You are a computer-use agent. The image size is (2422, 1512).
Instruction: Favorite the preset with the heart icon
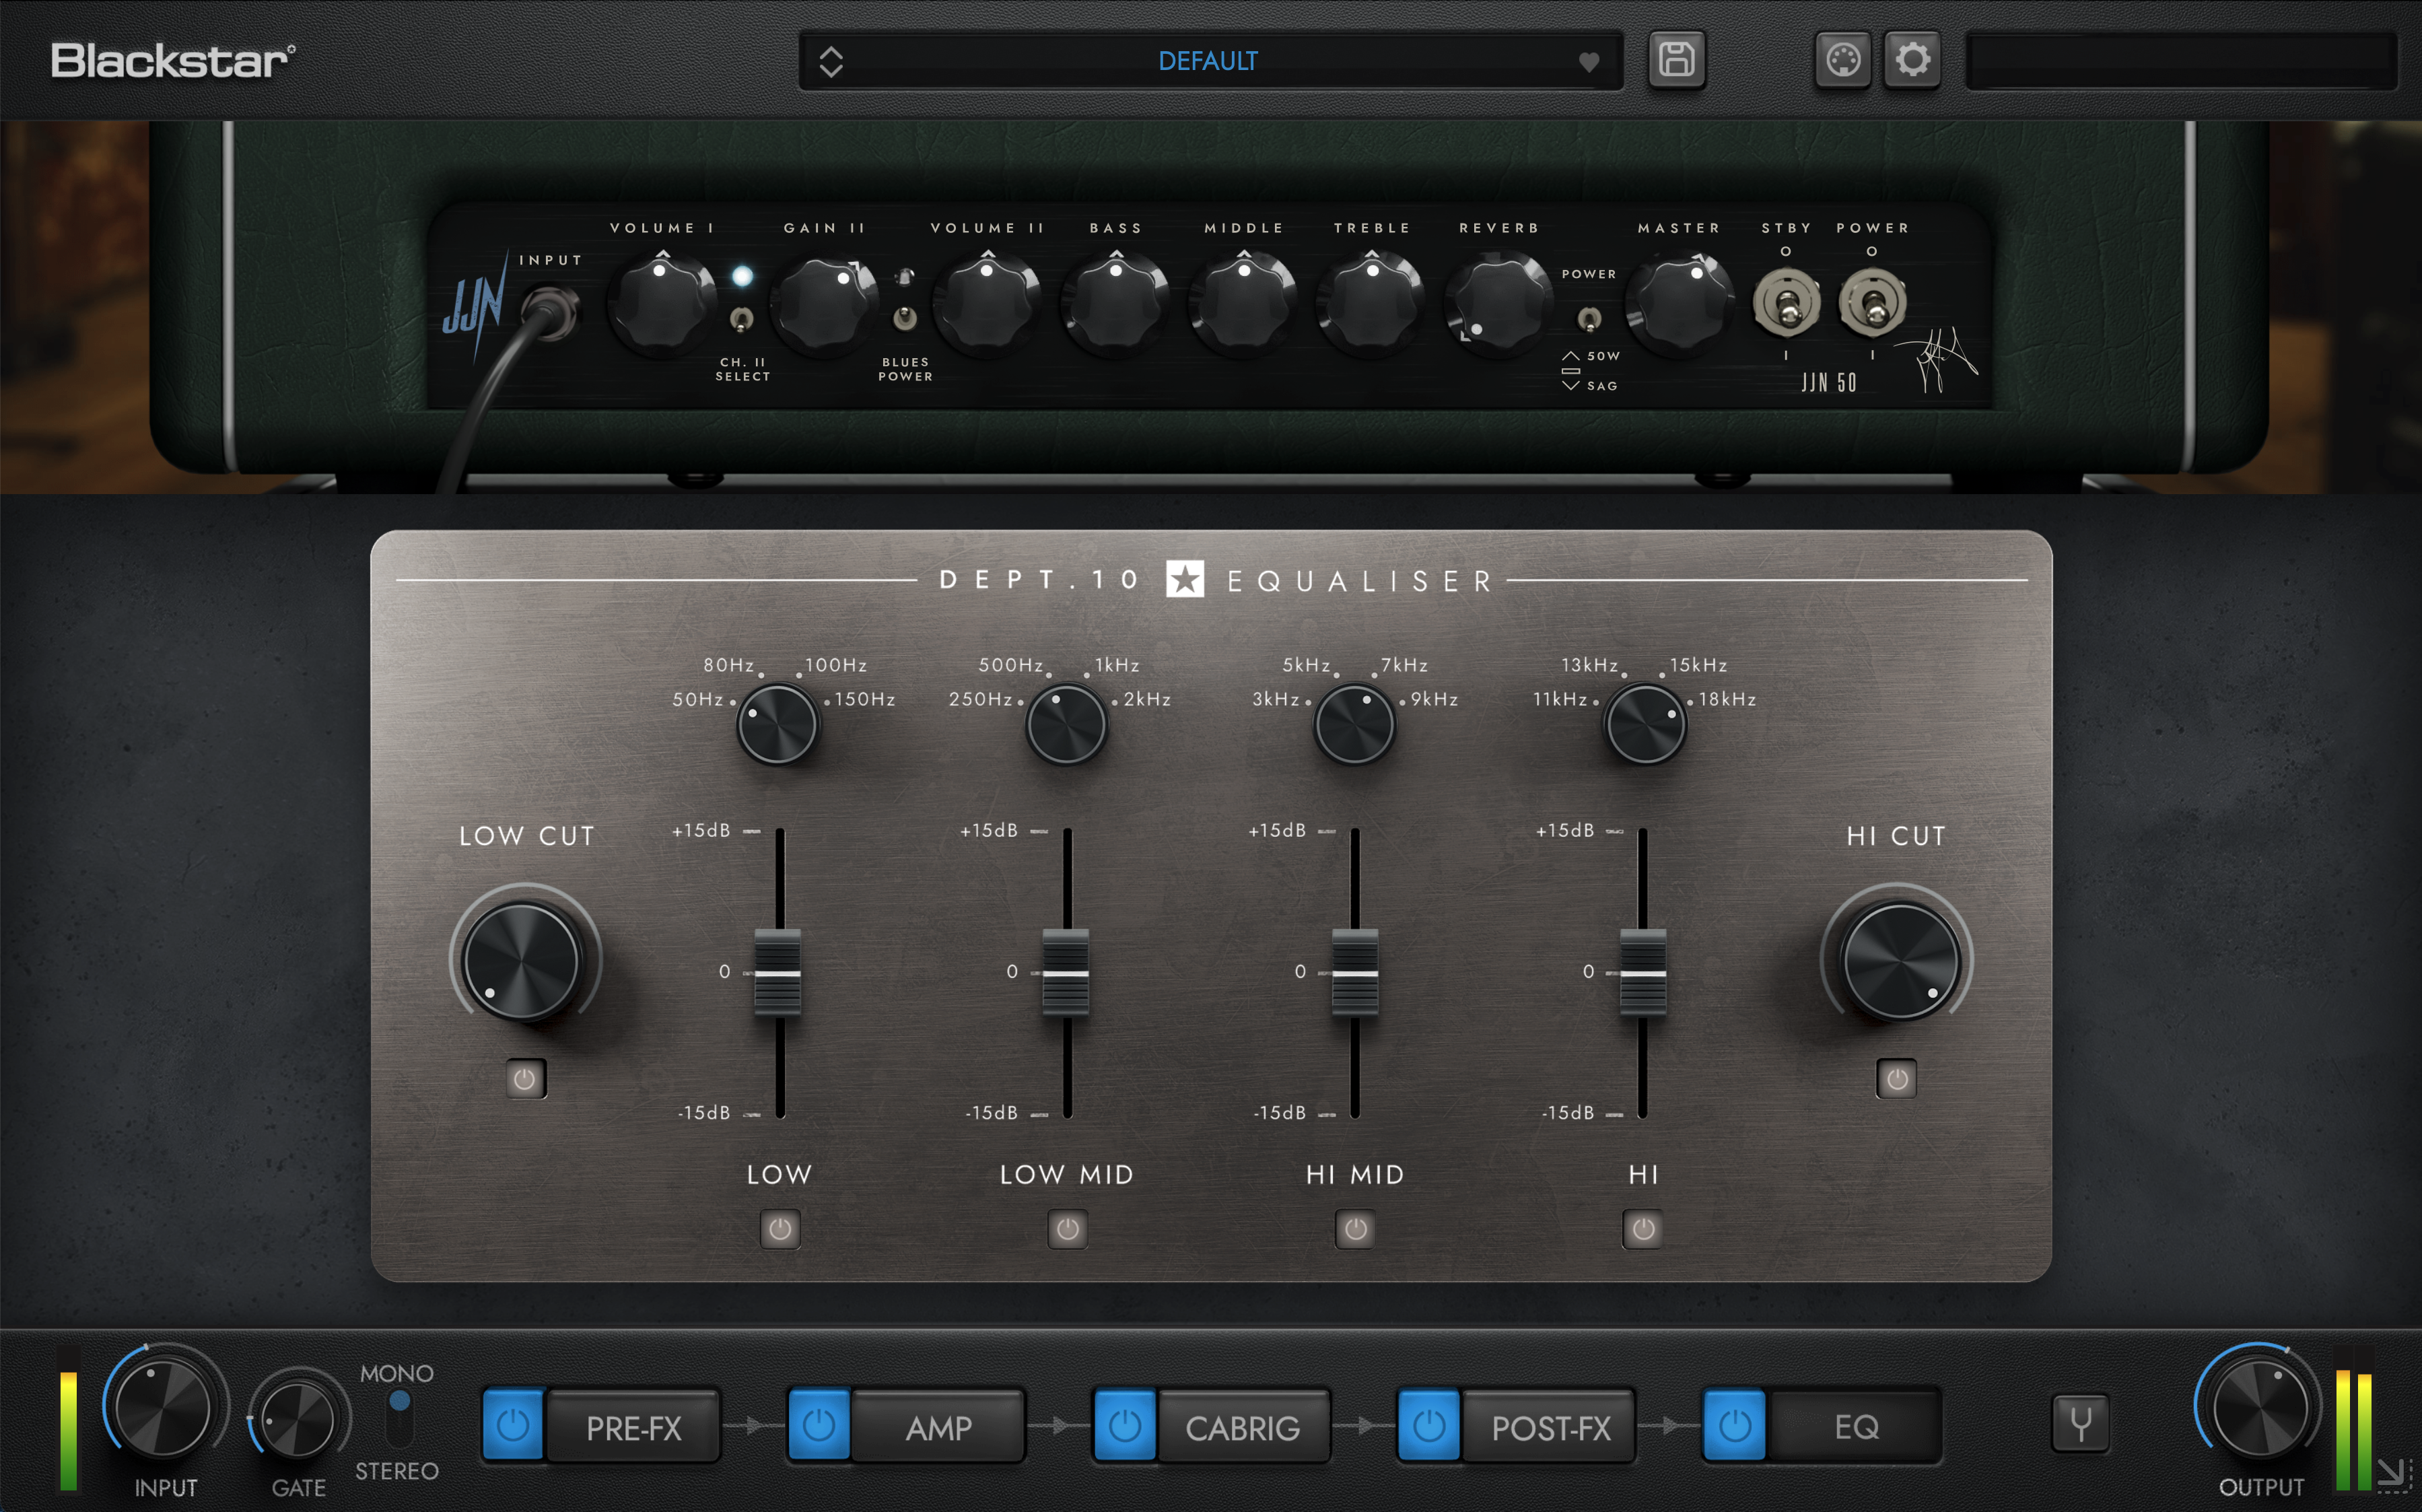[x=1588, y=62]
